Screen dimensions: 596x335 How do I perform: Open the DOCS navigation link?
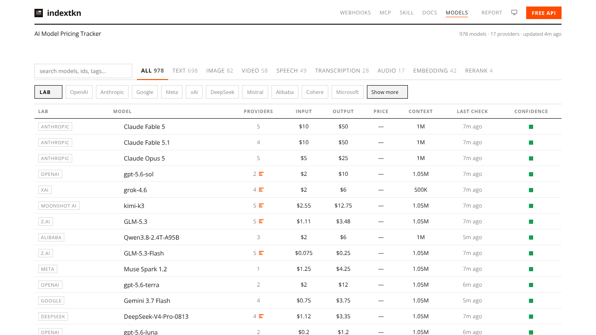(x=430, y=13)
